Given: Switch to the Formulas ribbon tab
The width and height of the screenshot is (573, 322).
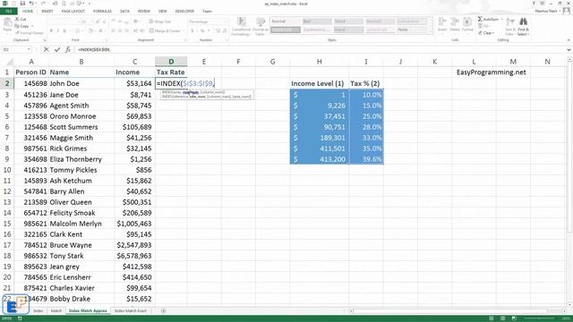Looking at the screenshot, I should 102,12.
